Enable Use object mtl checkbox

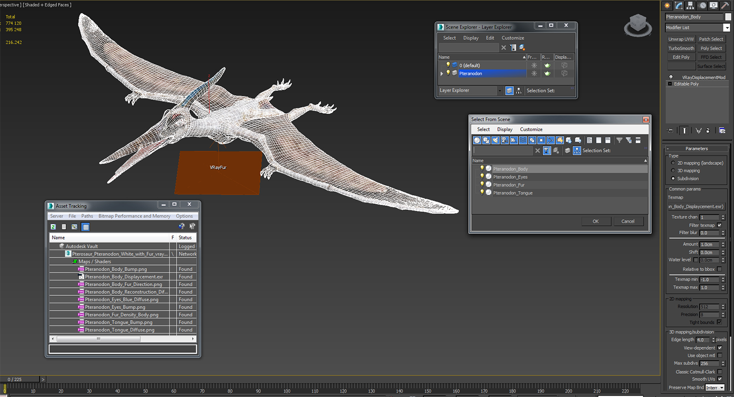point(720,355)
